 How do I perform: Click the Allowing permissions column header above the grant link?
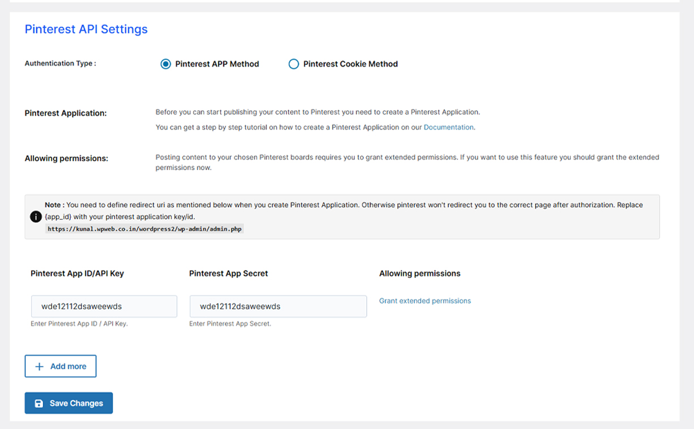tap(419, 274)
